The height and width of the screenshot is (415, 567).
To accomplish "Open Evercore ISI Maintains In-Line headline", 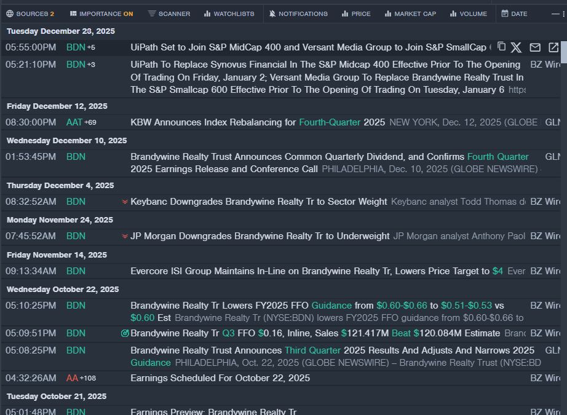I will click(x=317, y=271).
